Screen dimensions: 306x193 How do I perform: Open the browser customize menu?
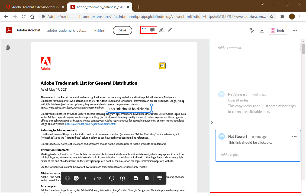(x=300, y=17)
